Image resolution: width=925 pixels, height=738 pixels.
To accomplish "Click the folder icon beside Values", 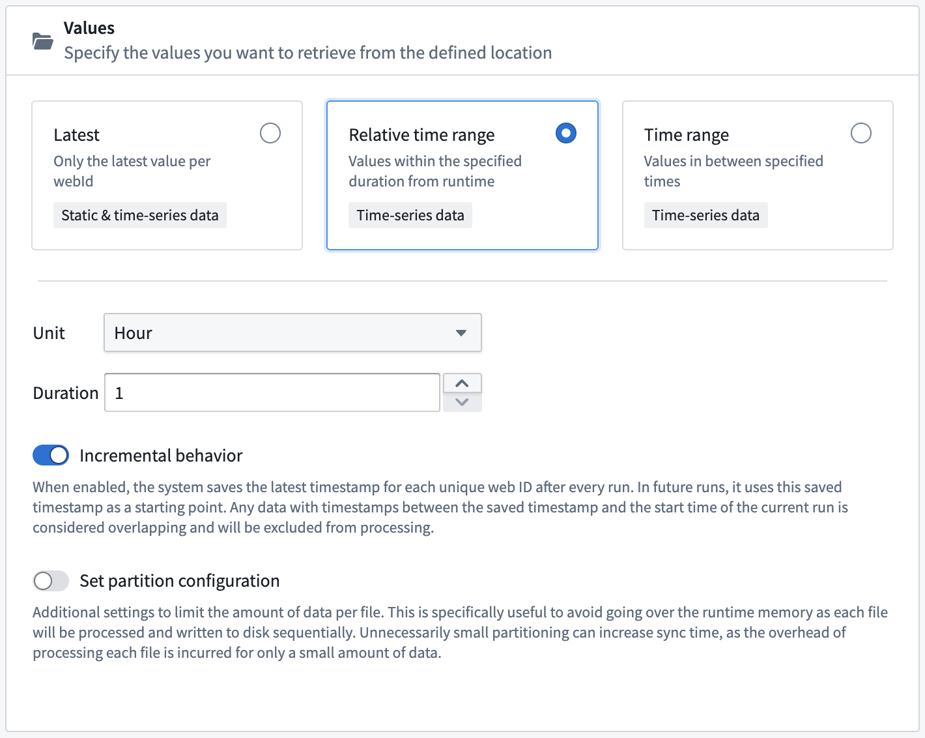I will tap(43, 41).
